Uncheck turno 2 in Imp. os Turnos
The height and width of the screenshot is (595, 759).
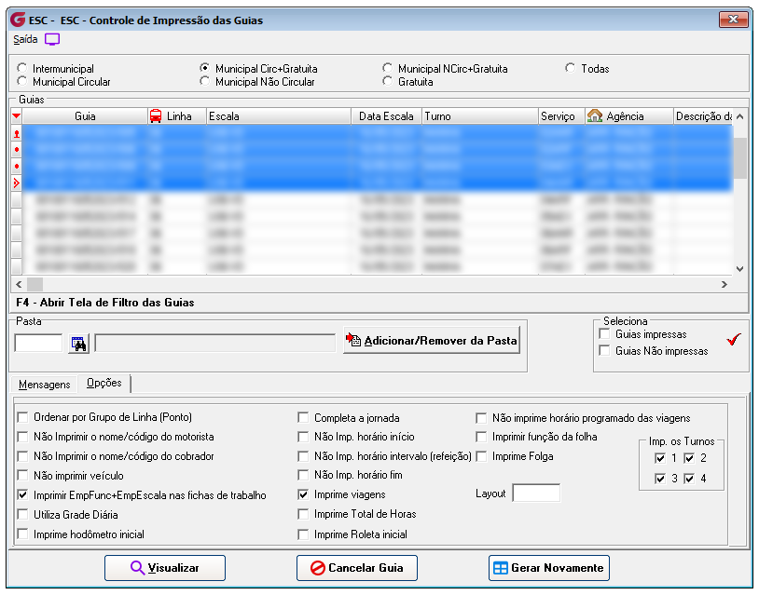(689, 458)
